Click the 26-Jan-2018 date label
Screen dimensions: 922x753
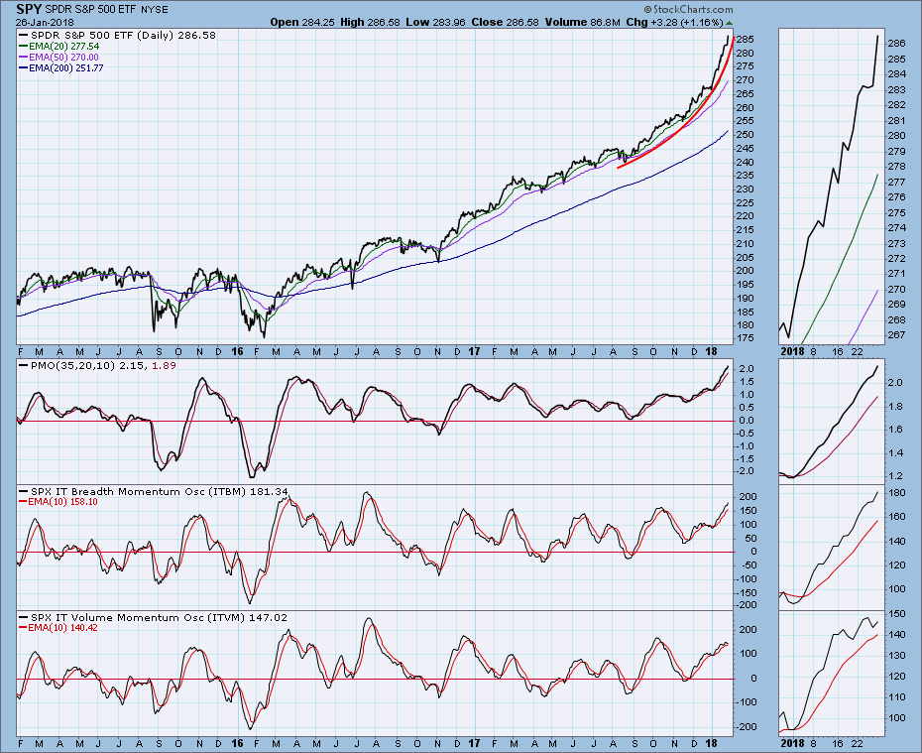tap(45, 23)
